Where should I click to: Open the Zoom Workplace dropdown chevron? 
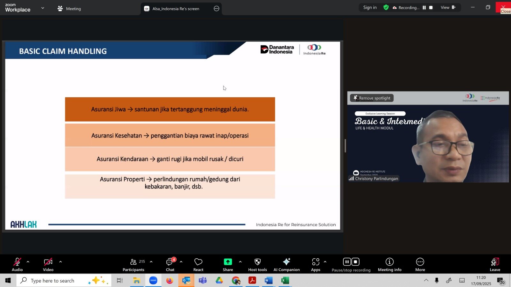point(43,8)
